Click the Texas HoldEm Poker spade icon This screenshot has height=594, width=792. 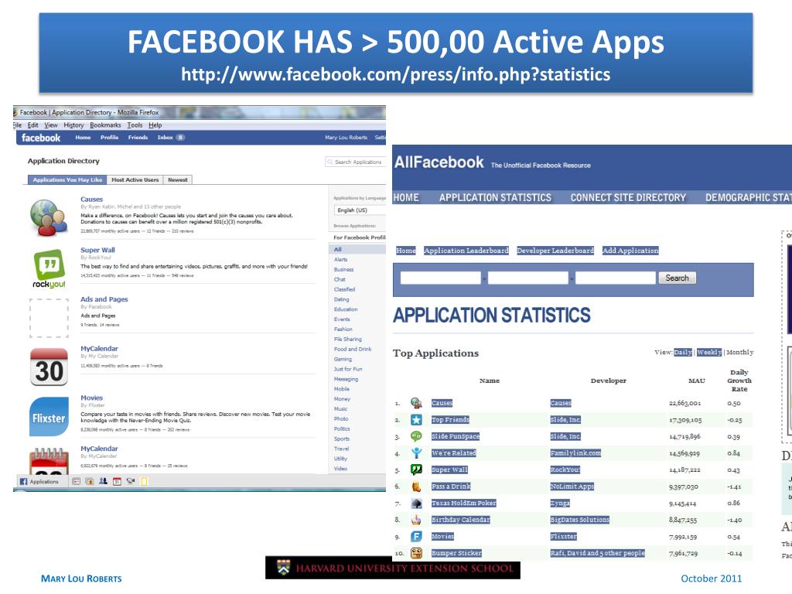[416, 503]
